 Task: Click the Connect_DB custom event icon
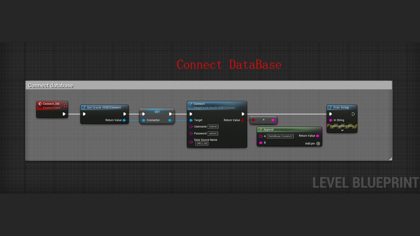click(40, 104)
